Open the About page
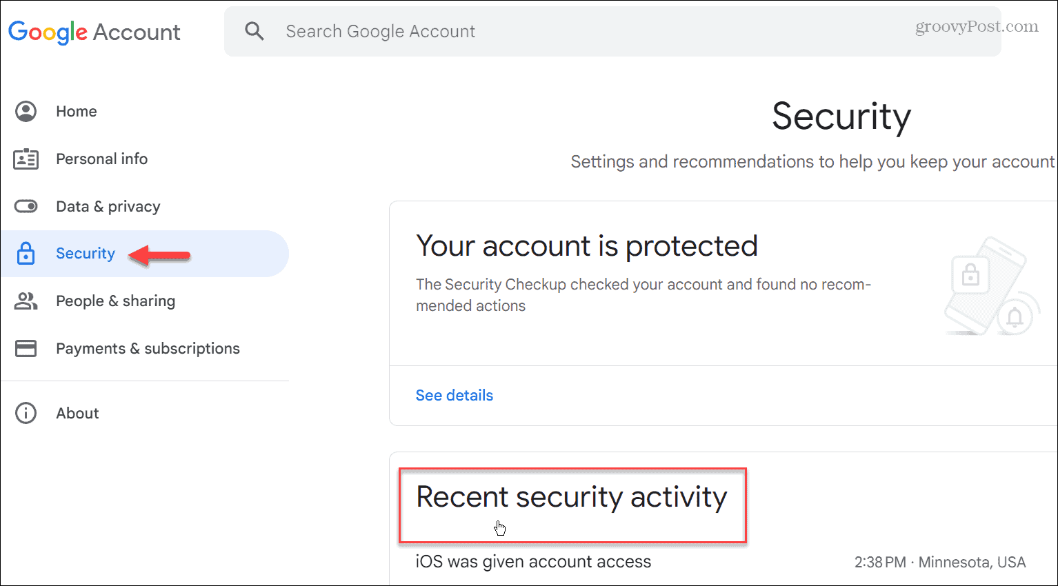This screenshot has width=1058, height=586. coord(77,412)
